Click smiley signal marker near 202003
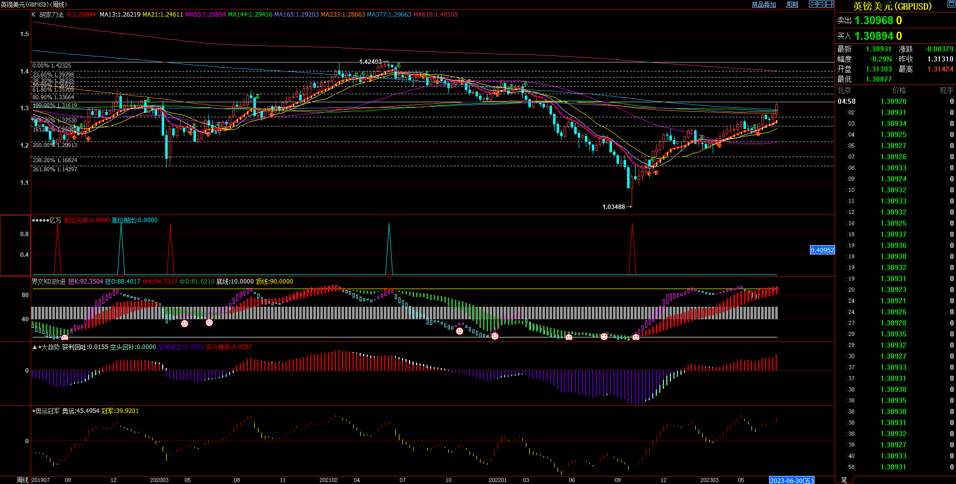This screenshot has width=956, height=484. [185, 323]
